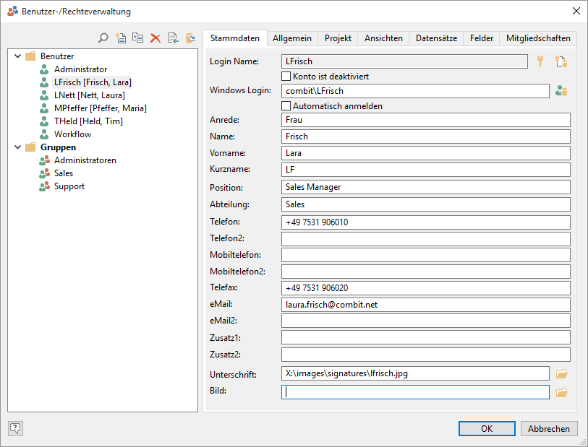Viewport: 588px width, 447px height.
Task: Click the database refresh icon in toolbar
Action: pyautogui.click(x=190, y=38)
